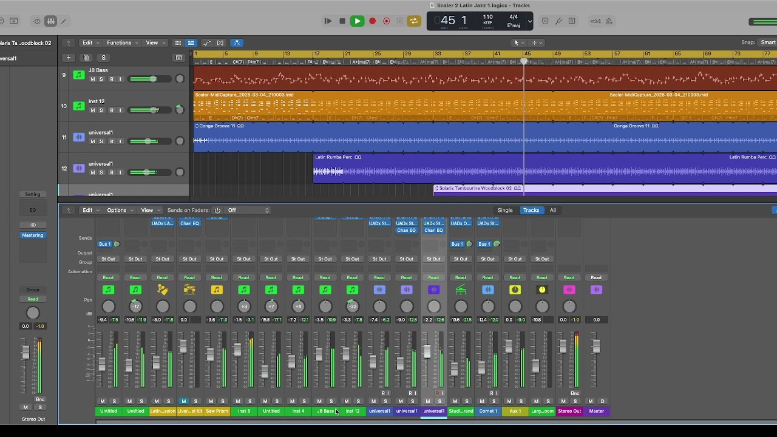Click the Cornet 1 blue audio icon in mixer
Viewport: 777px width, 437px height.
click(488, 290)
